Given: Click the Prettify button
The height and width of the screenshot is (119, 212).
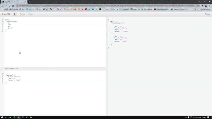Looking at the screenshot, I should coord(23,14).
